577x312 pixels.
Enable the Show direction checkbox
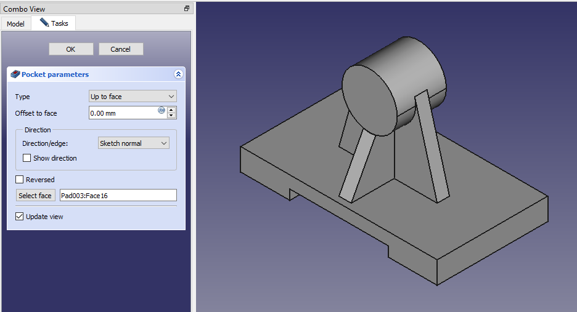[27, 158]
